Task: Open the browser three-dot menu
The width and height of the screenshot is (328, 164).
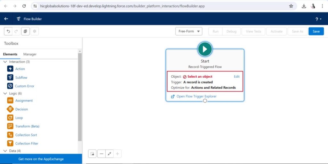Action: tap(322, 6)
